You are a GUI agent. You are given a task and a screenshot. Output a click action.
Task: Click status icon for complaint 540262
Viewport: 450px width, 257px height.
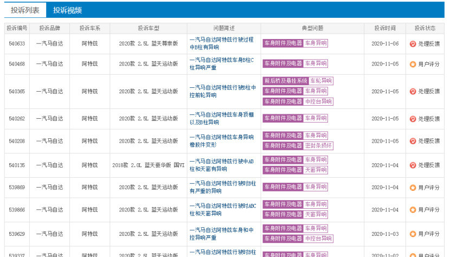[413, 119]
